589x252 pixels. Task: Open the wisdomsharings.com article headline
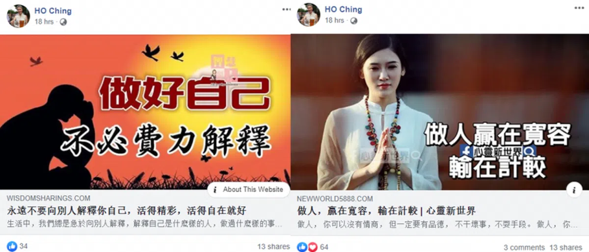[x=126, y=211]
